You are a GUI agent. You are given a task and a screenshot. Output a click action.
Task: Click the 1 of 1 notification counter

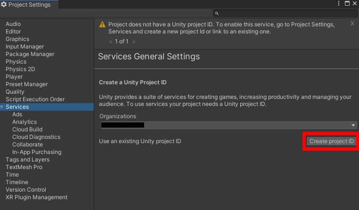(x=122, y=41)
